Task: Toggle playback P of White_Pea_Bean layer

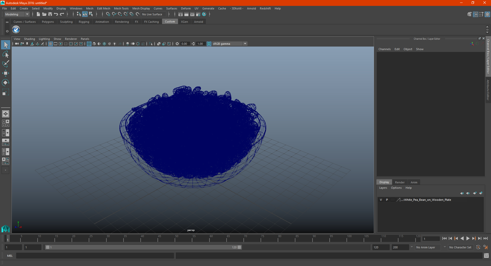Action: coord(387,200)
